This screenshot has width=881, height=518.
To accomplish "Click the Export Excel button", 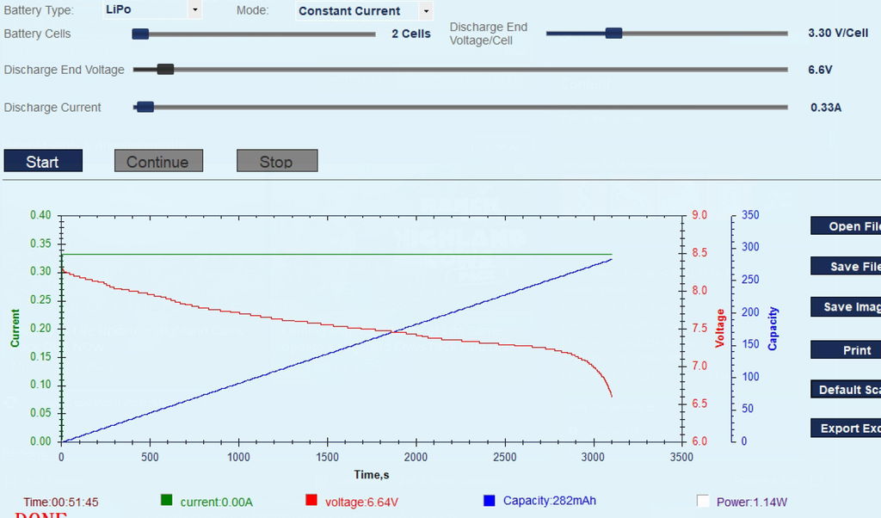I will click(846, 429).
